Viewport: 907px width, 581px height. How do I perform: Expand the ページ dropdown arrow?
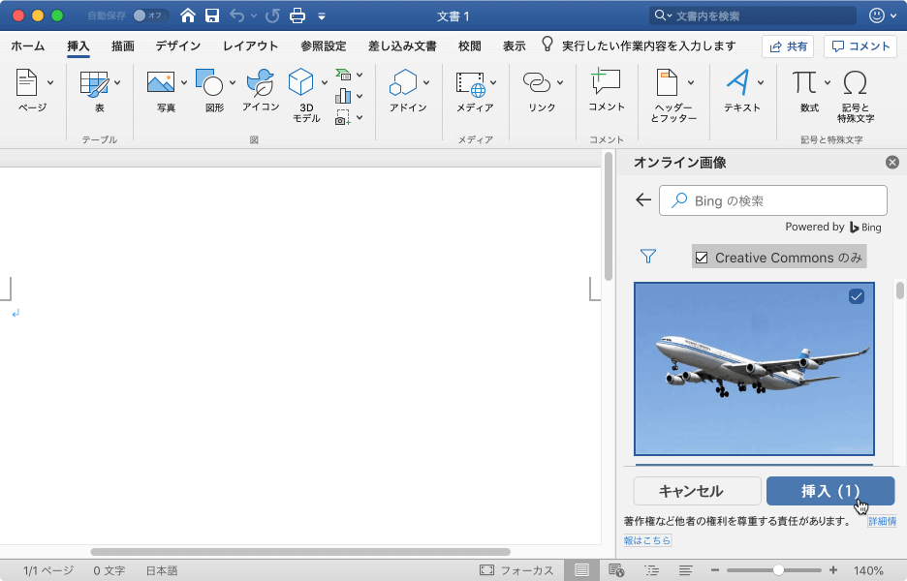tap(50, 82)
